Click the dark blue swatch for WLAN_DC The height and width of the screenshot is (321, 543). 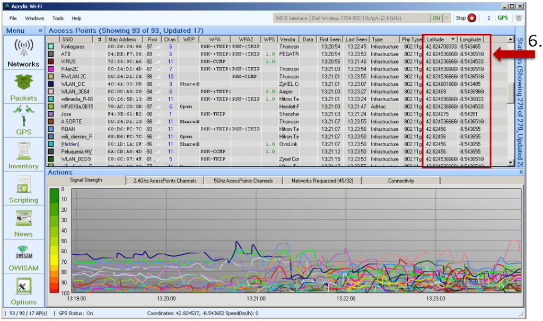[51, 84]
